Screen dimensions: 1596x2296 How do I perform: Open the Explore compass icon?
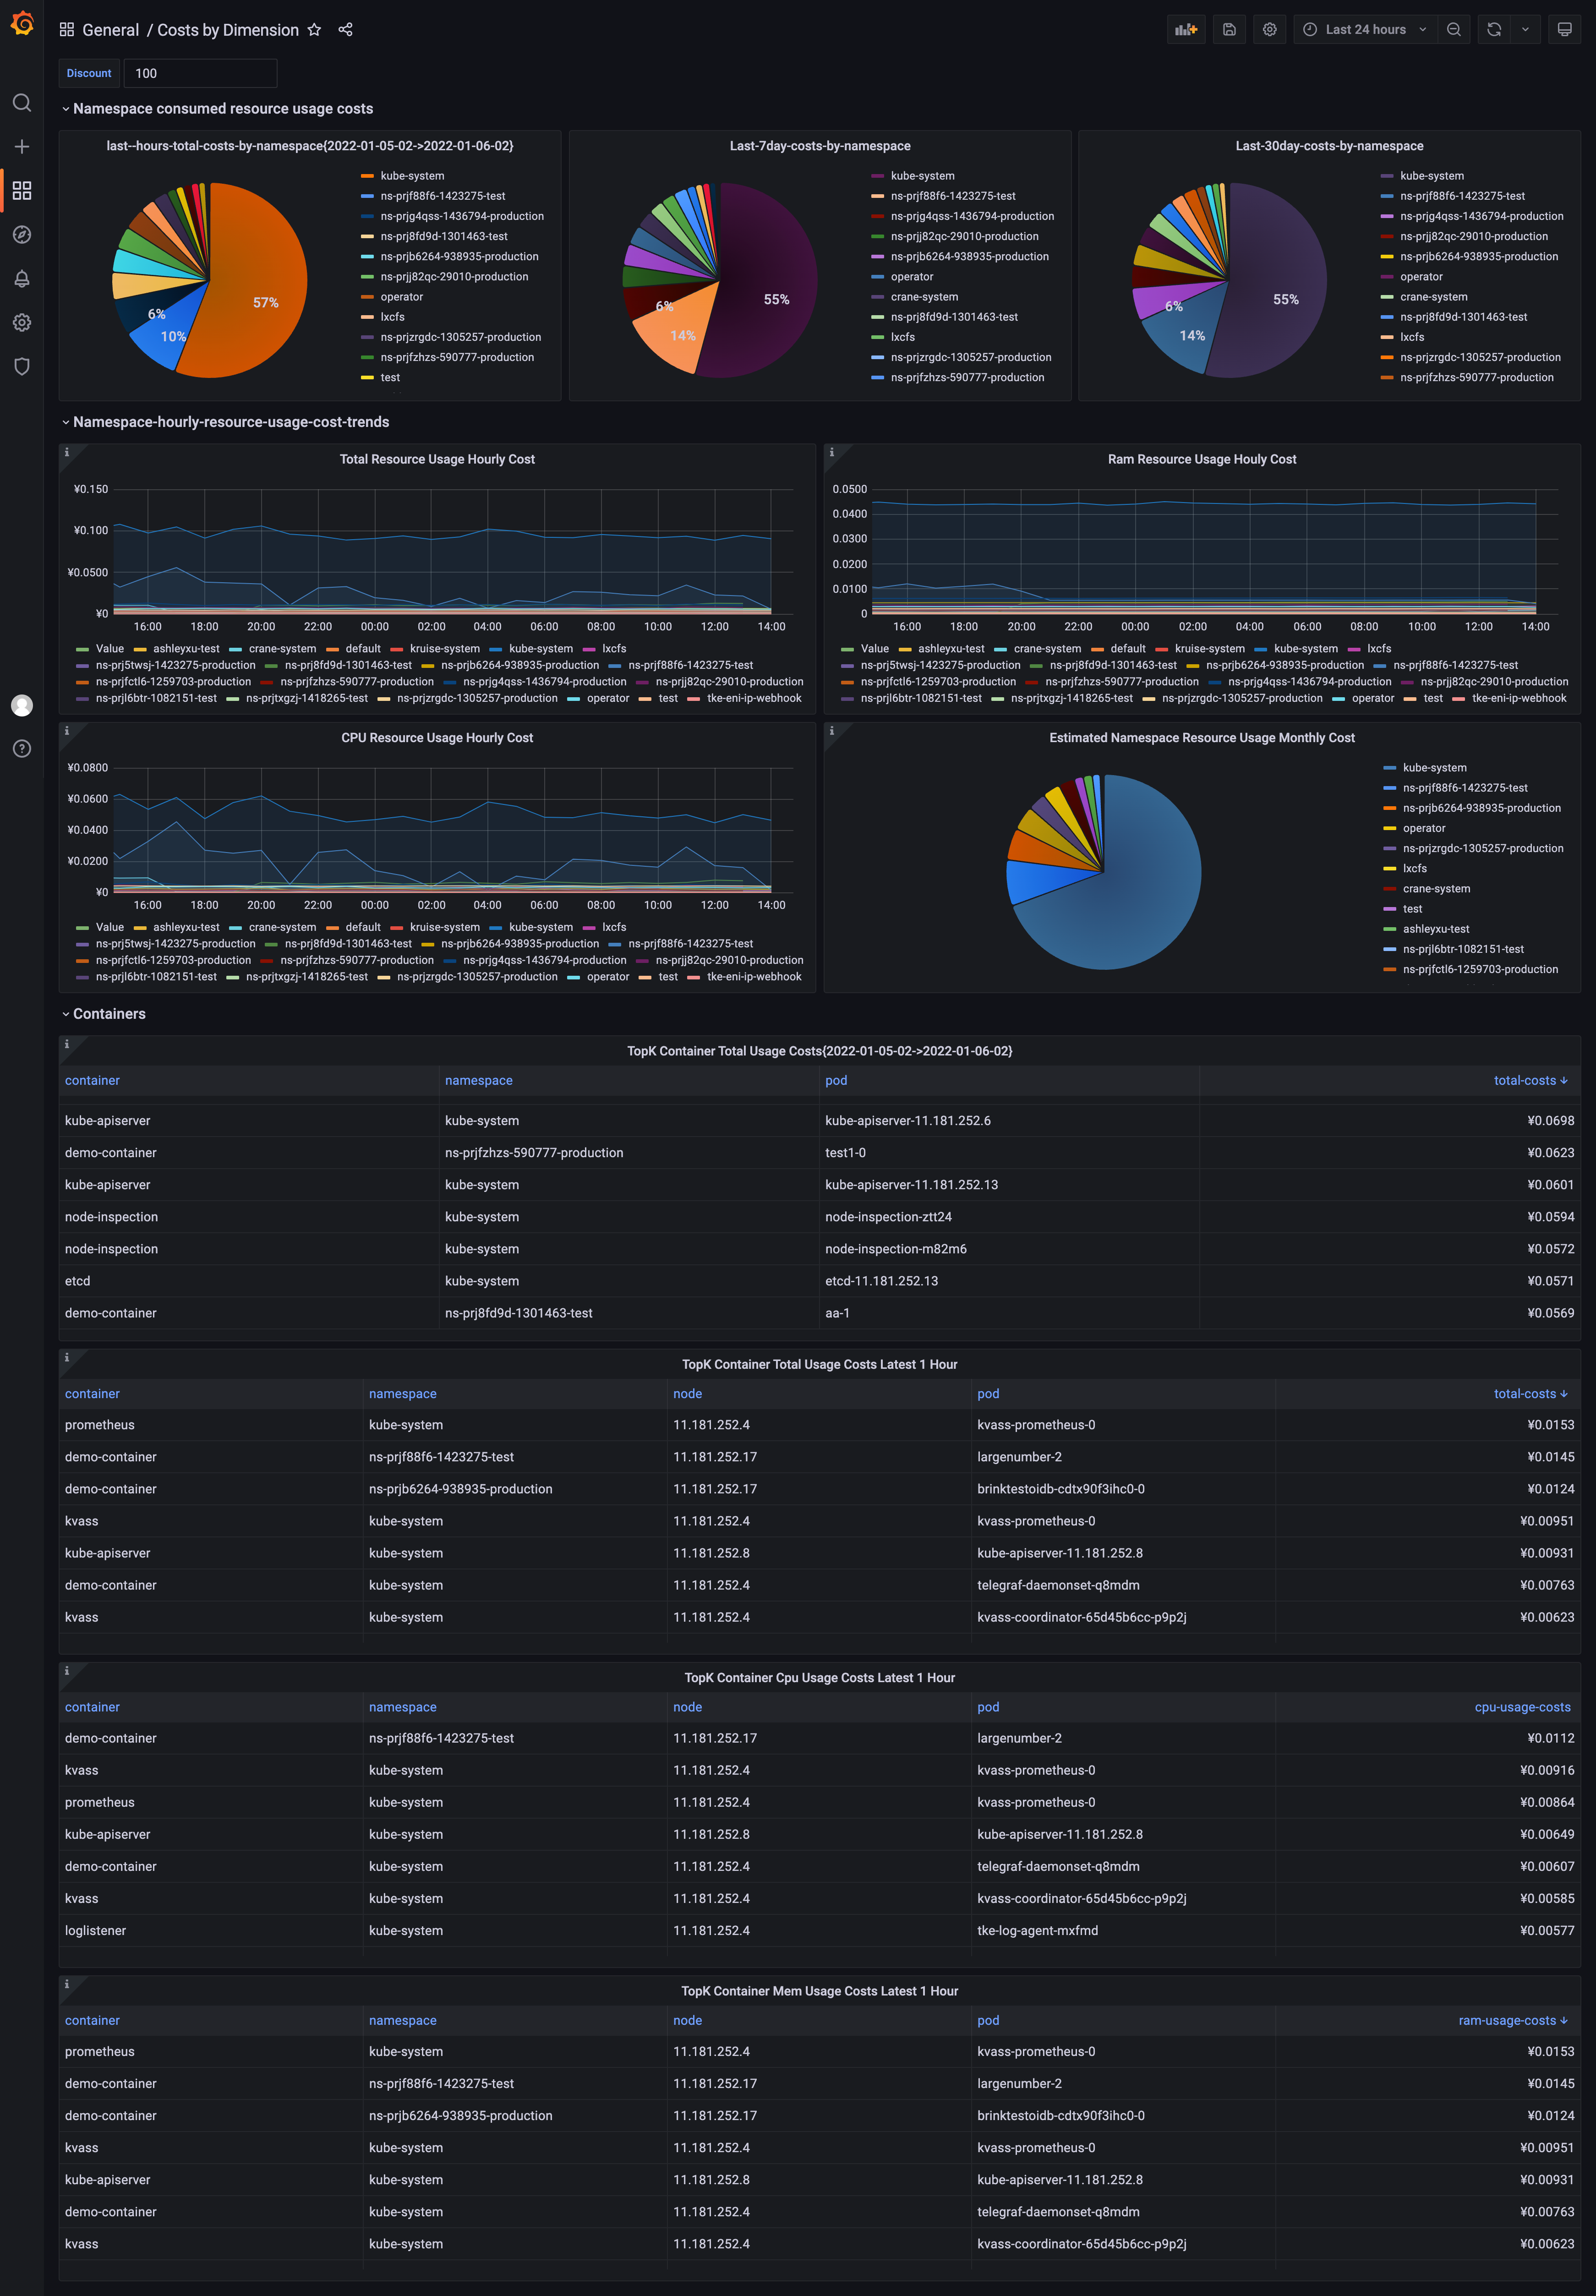point(22,235)
